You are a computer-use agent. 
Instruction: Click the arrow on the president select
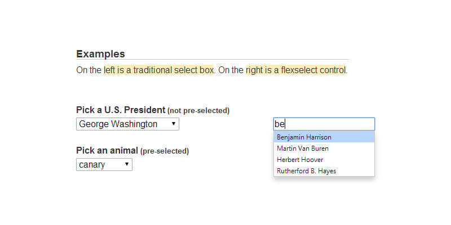click(x=173, y=124)
